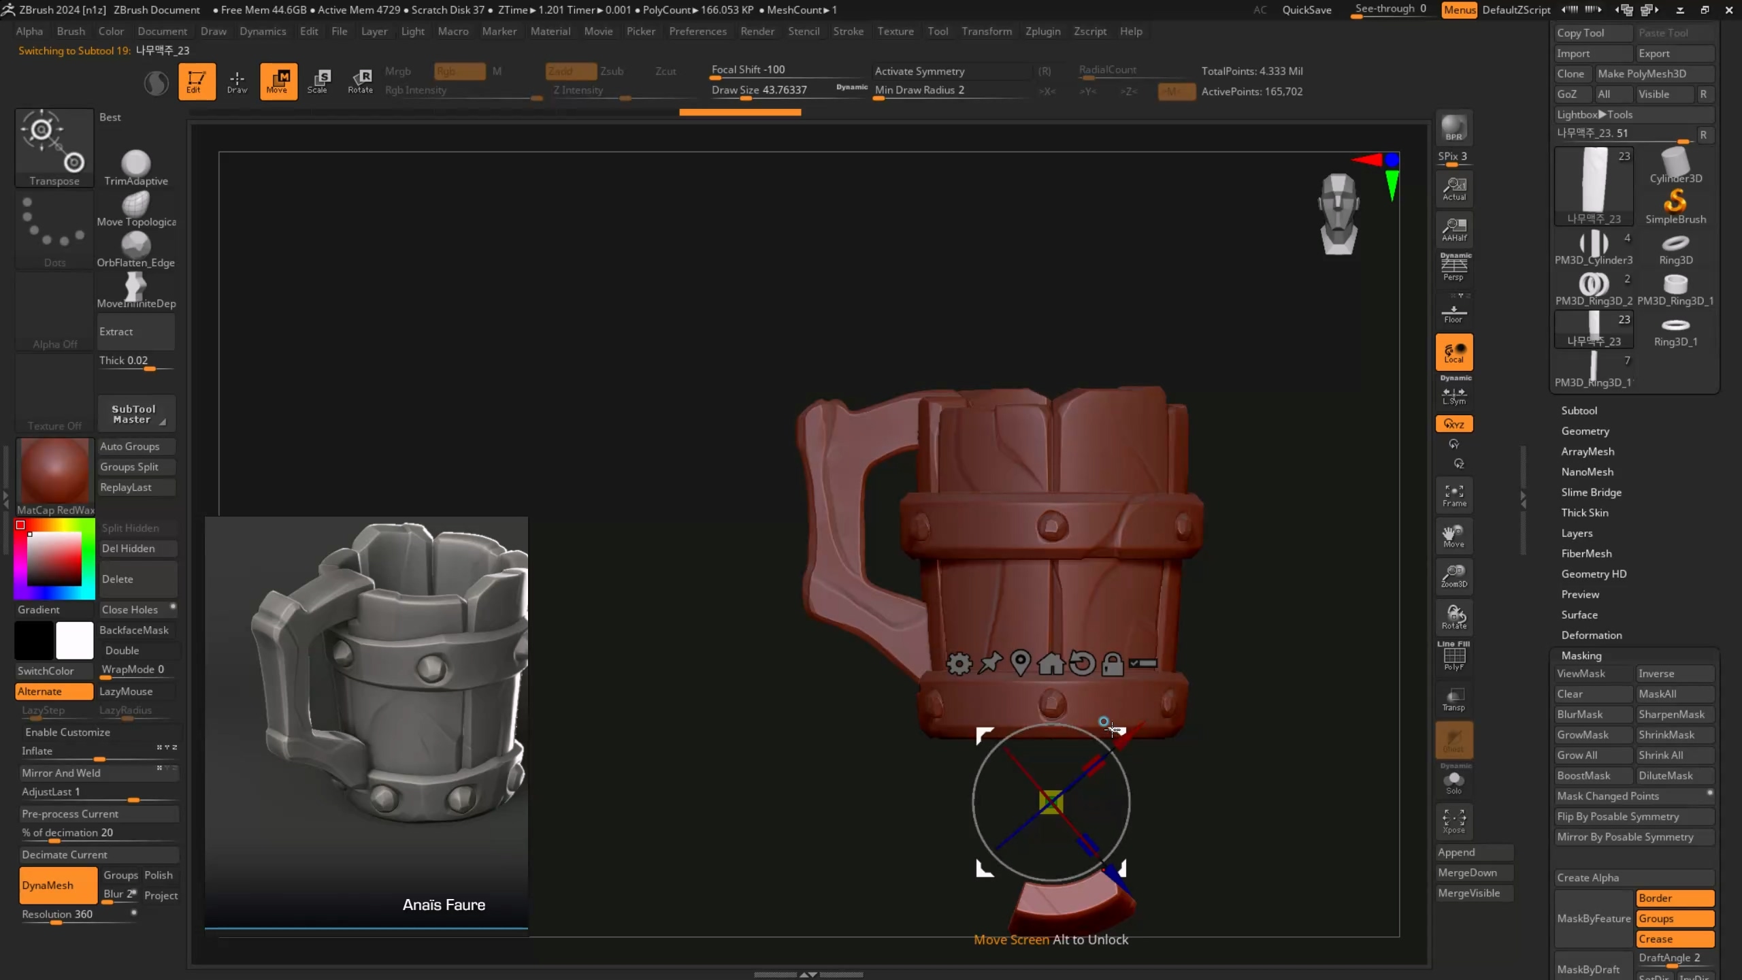
Task: Click the Frame view icon
Action: pyautogui.click(x=1454, y=495)
